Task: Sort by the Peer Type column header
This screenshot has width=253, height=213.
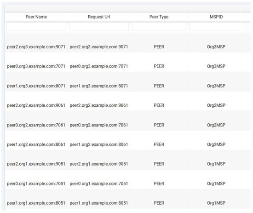Action: click(159, 17)
